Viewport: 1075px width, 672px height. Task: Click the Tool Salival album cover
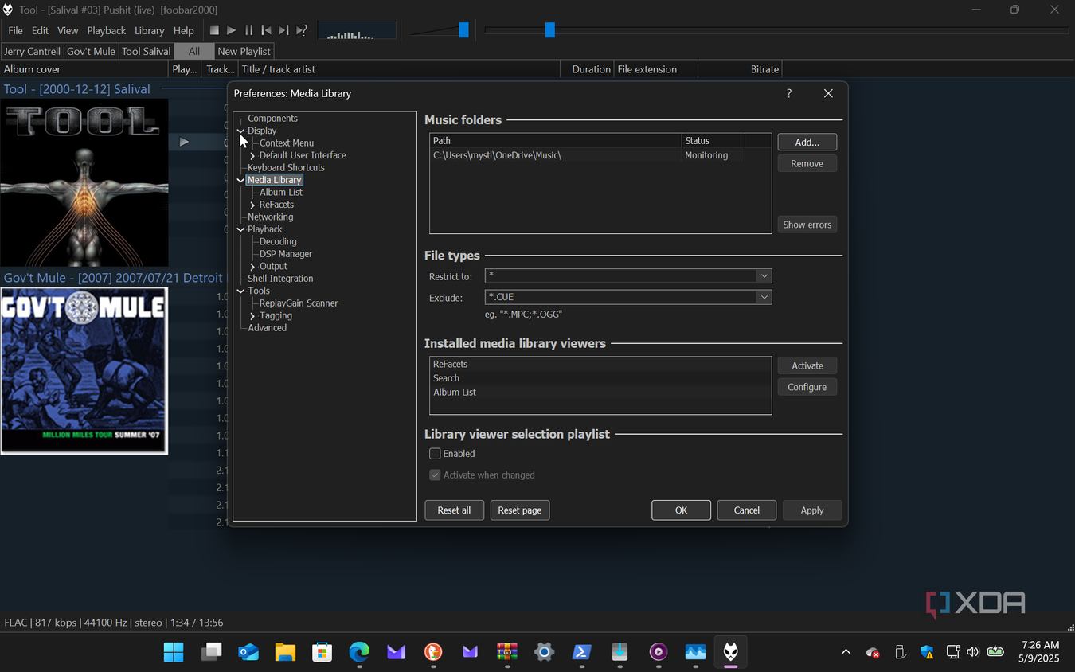(x=84, y=182)
